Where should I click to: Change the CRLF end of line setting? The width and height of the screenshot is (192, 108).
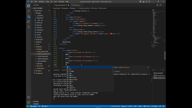click(x=135, y=106)
